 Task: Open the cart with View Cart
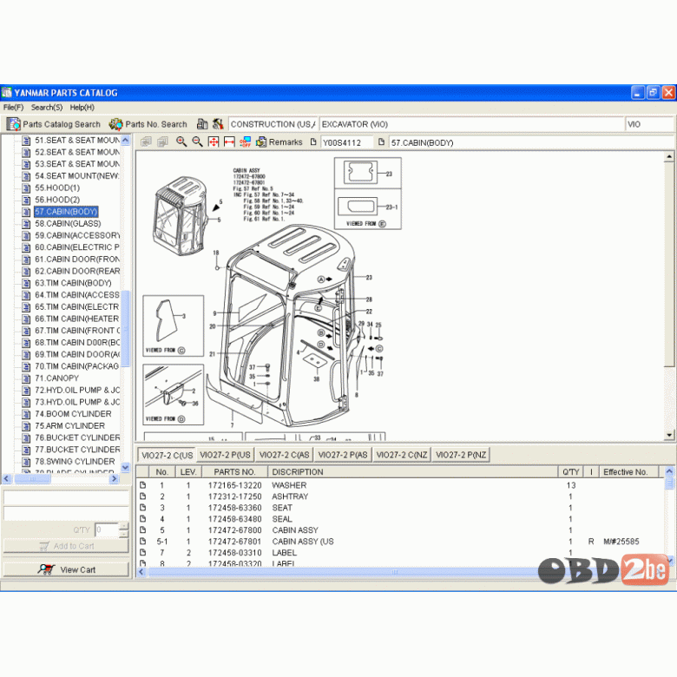coord(66,570)
